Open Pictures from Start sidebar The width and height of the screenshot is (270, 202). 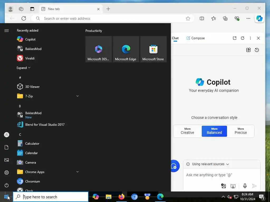(x=7, y=160)
